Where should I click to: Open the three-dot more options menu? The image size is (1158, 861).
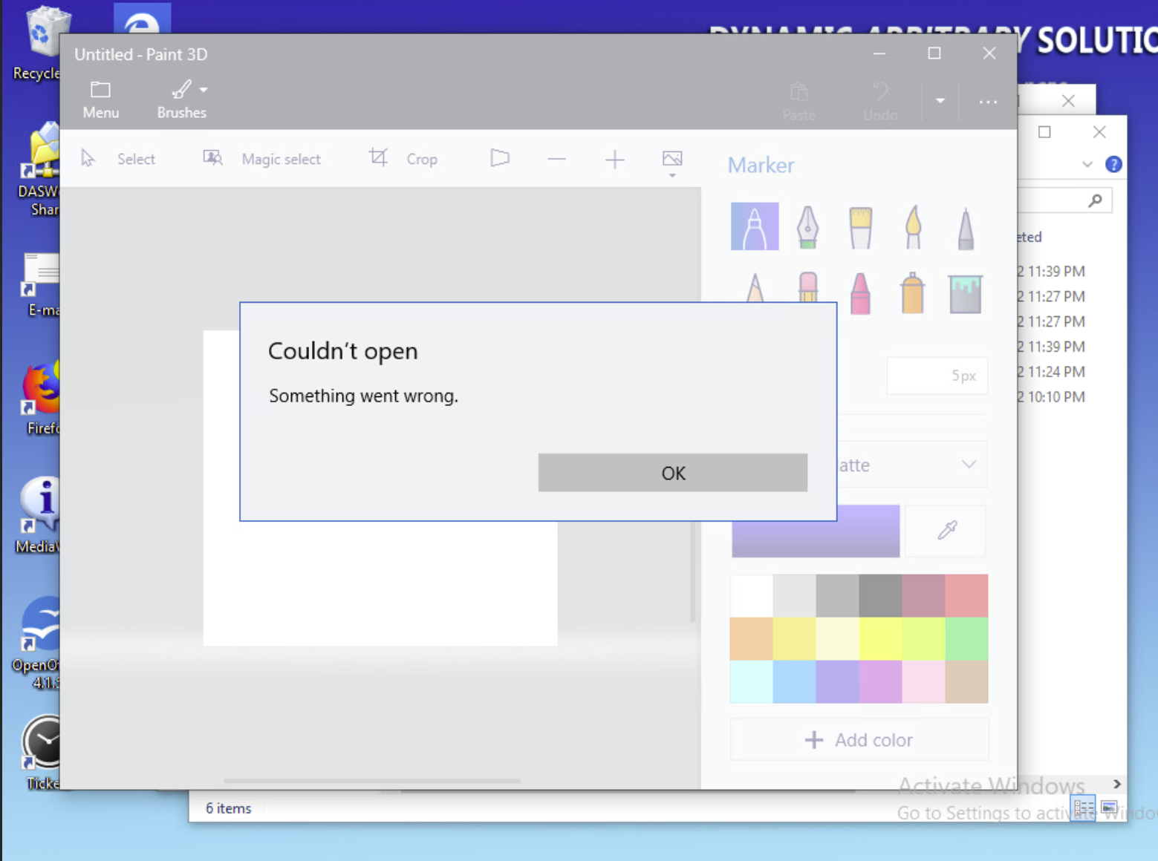pyautogui.click(x=987, y=102)
